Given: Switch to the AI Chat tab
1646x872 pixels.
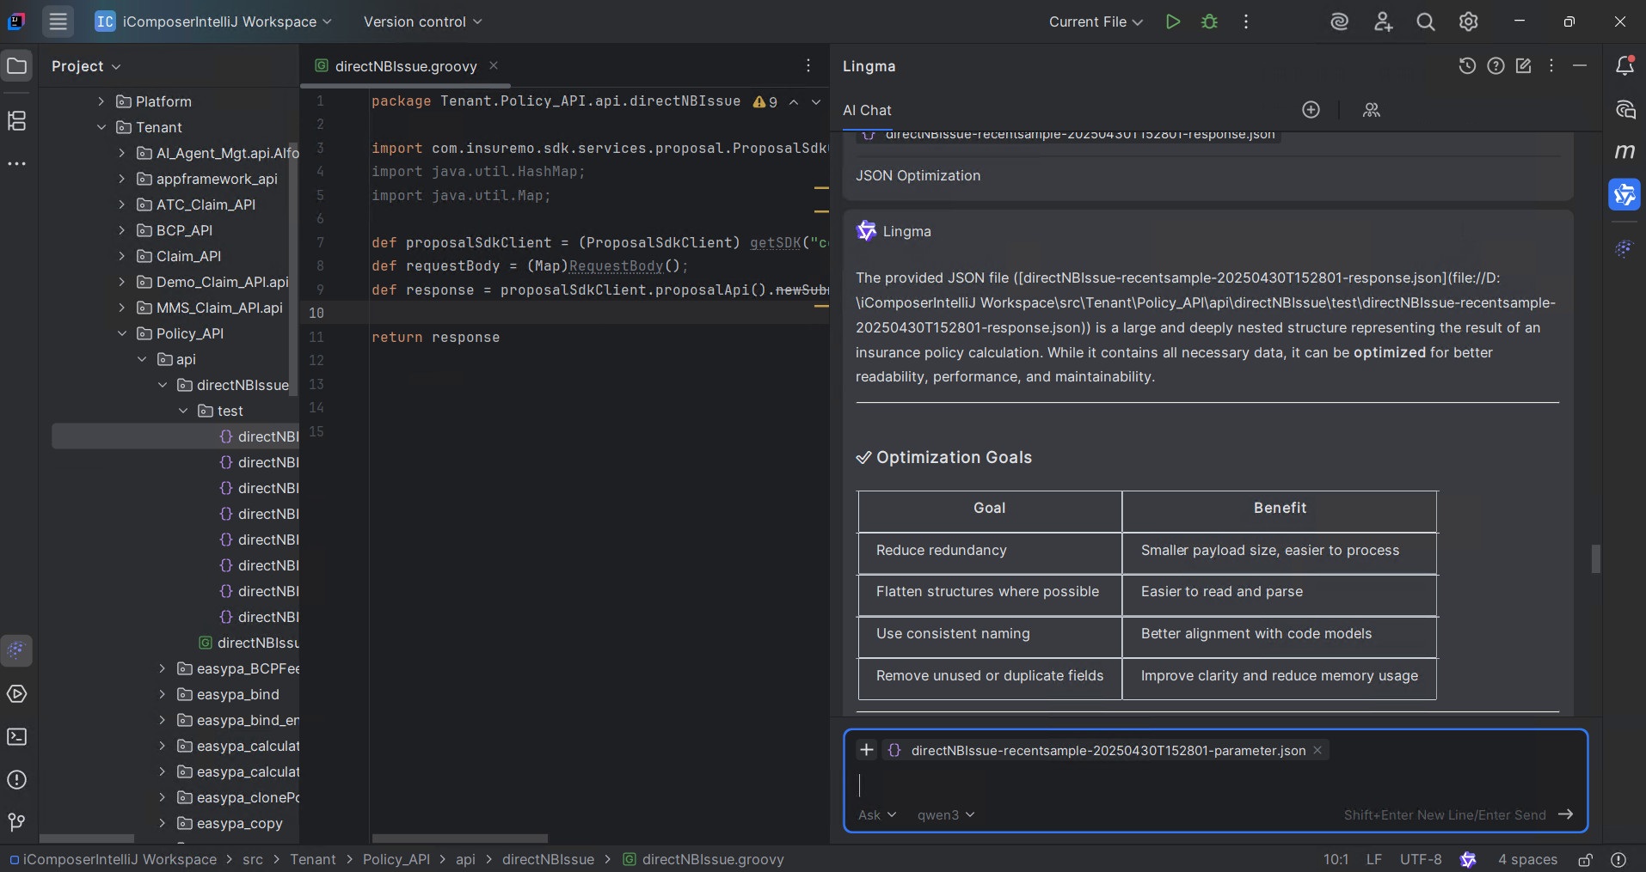Looking at the screenshot, I should [867, 110].
